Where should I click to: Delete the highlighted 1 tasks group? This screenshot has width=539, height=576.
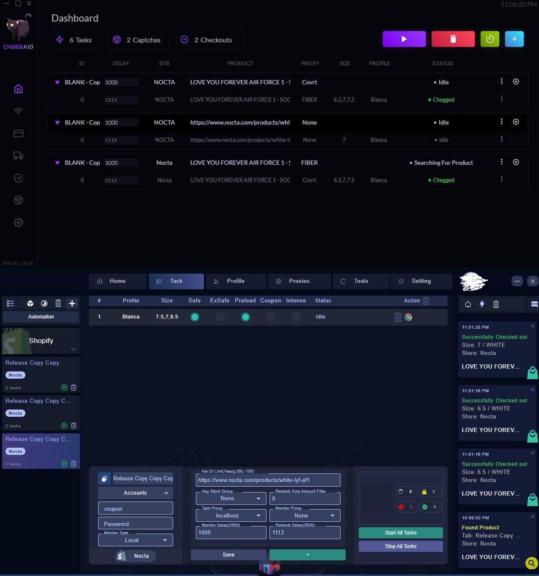coord(74,464)
